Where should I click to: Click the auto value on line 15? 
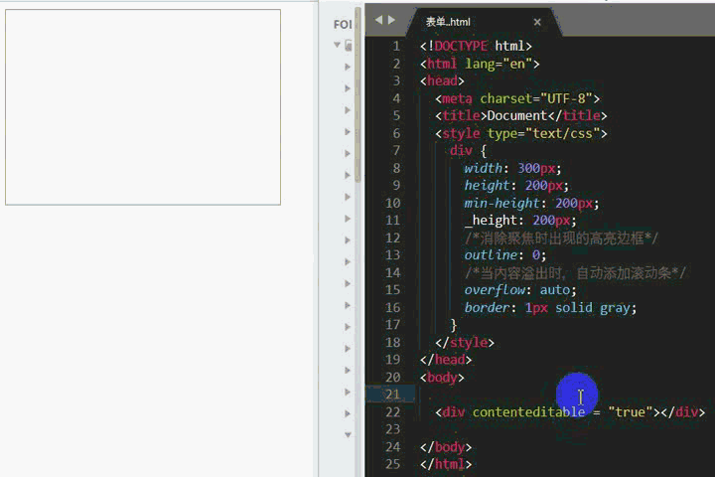tap(554, 290)
